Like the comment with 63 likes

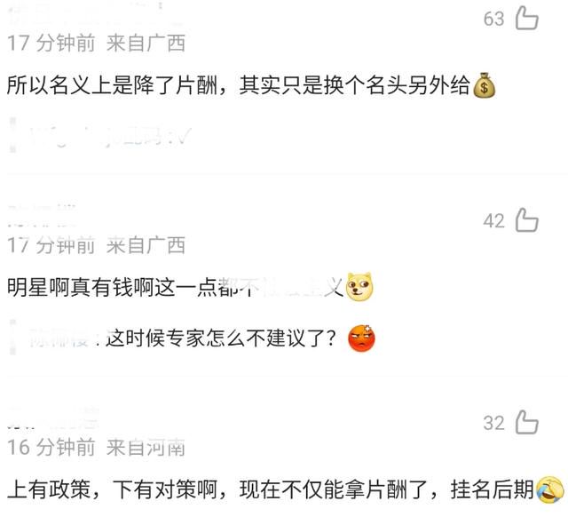tap(526, 18)
